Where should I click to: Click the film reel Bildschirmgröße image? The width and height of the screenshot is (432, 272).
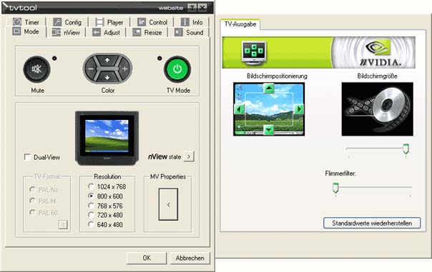[377, 109]
